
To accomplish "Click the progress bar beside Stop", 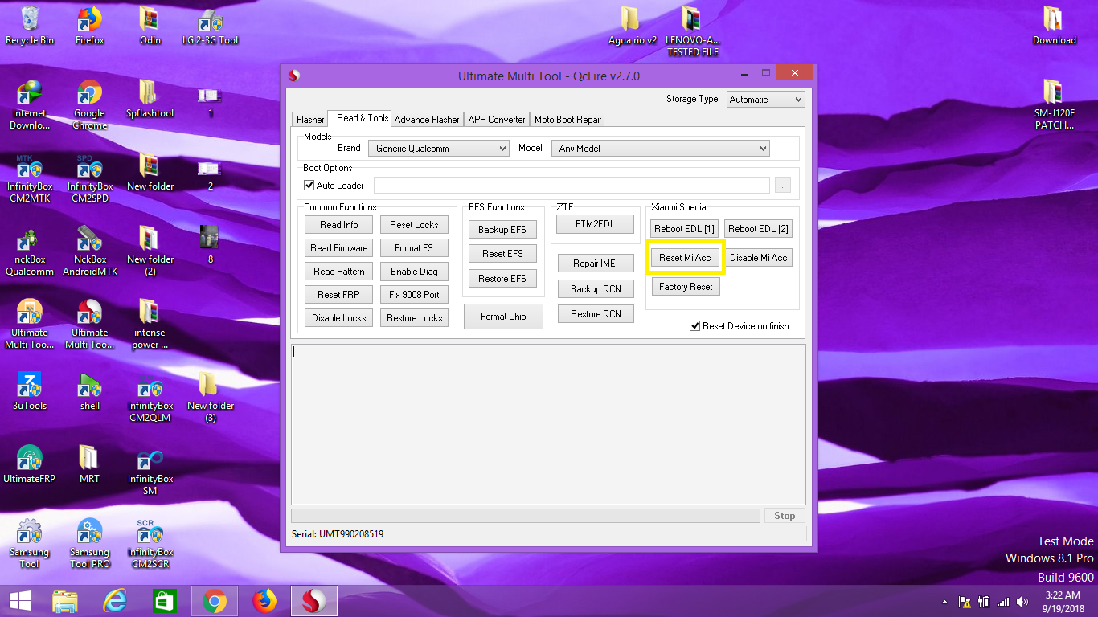I will [x=526, y=516].
